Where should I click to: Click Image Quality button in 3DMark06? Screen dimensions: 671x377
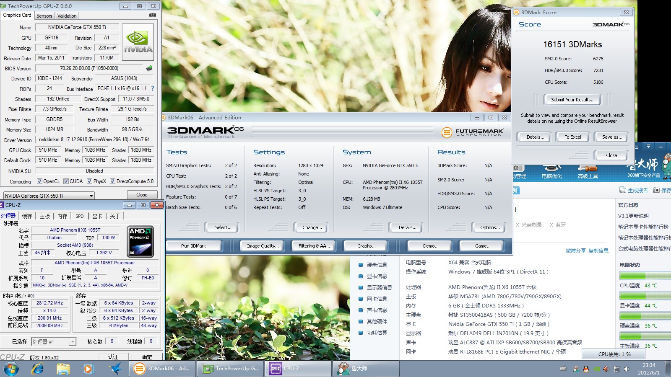(263, 246)
